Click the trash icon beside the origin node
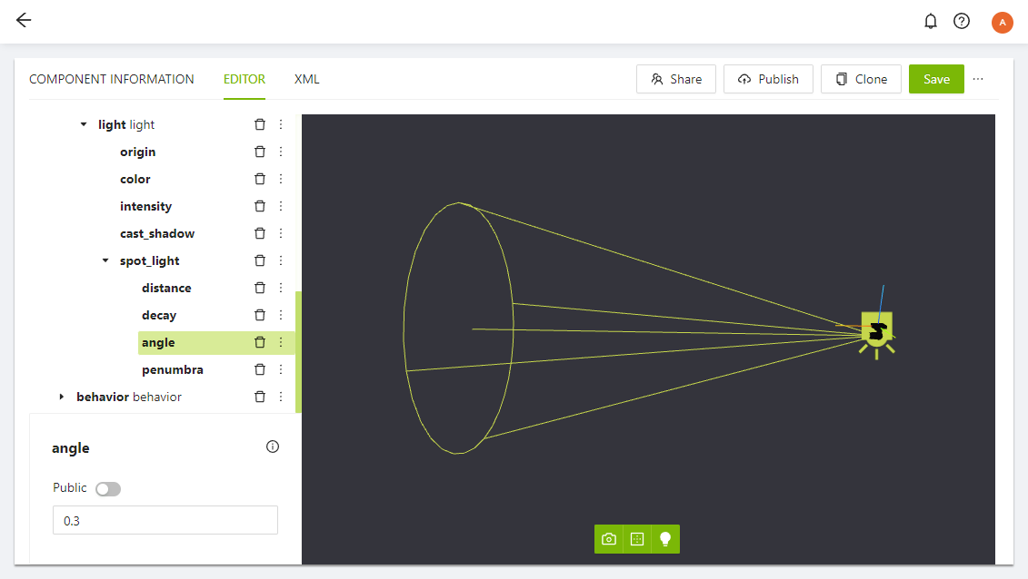 259,152
